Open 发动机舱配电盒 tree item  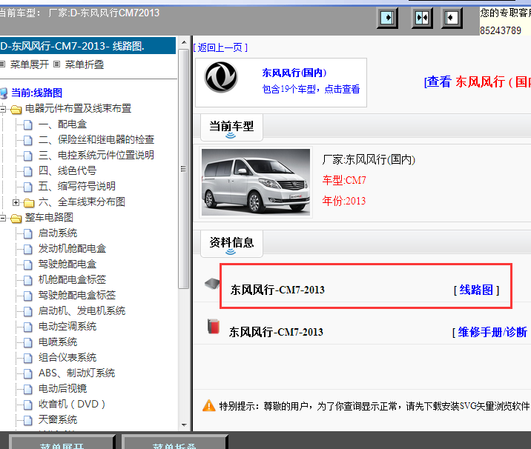(72, 248)
